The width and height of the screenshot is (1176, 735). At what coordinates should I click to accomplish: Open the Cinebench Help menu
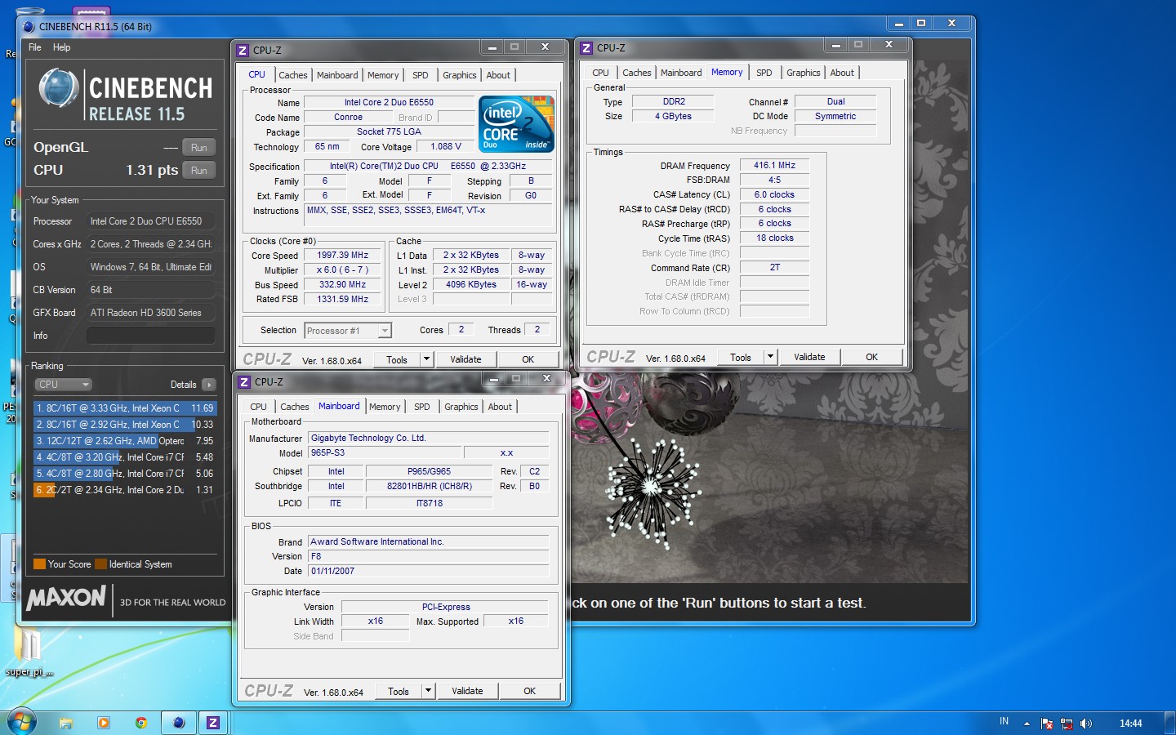coord(62,47)
